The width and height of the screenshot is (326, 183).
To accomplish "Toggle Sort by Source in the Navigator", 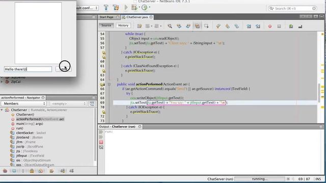I will 71,171.
